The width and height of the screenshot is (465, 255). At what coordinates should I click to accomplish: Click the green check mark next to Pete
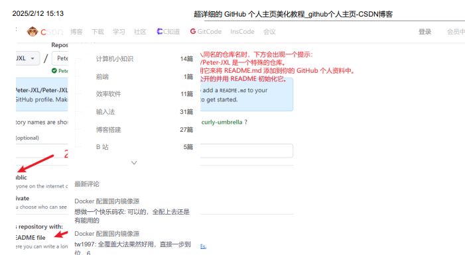(x=54, y=70)
